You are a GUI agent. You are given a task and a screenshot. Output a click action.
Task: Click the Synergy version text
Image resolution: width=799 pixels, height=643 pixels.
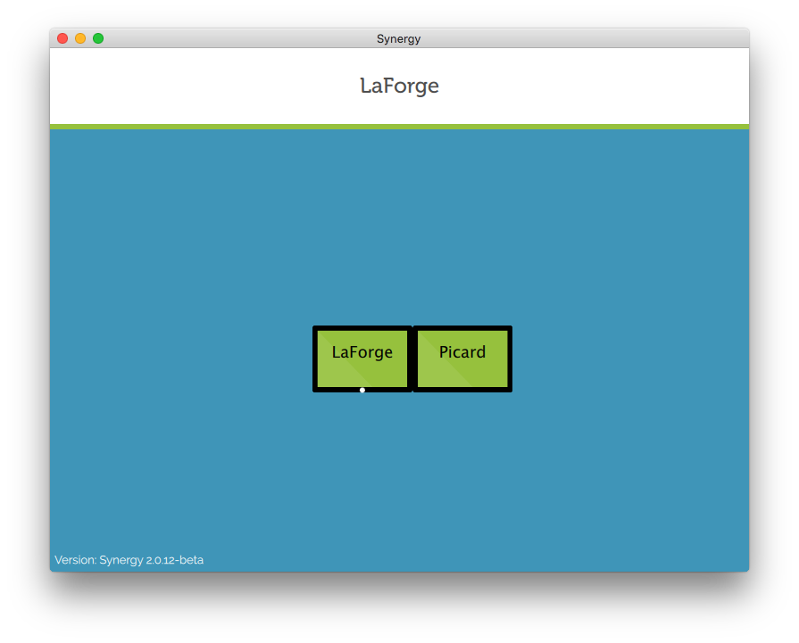pos(129,560)
